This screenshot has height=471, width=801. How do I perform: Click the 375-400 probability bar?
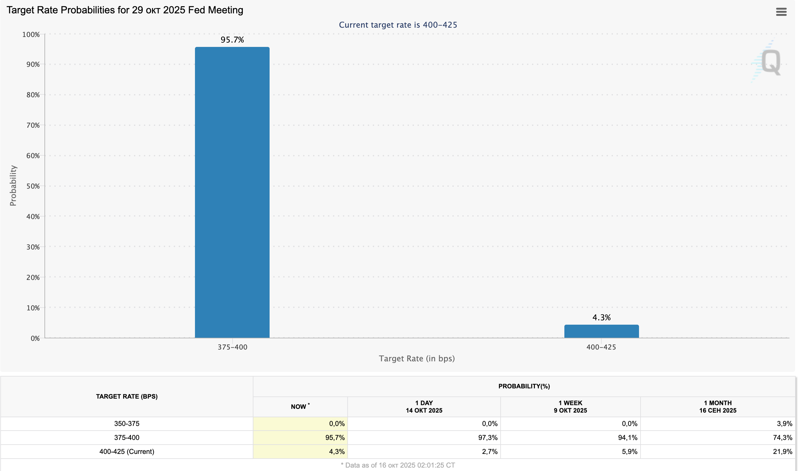[x=232, y=192]
